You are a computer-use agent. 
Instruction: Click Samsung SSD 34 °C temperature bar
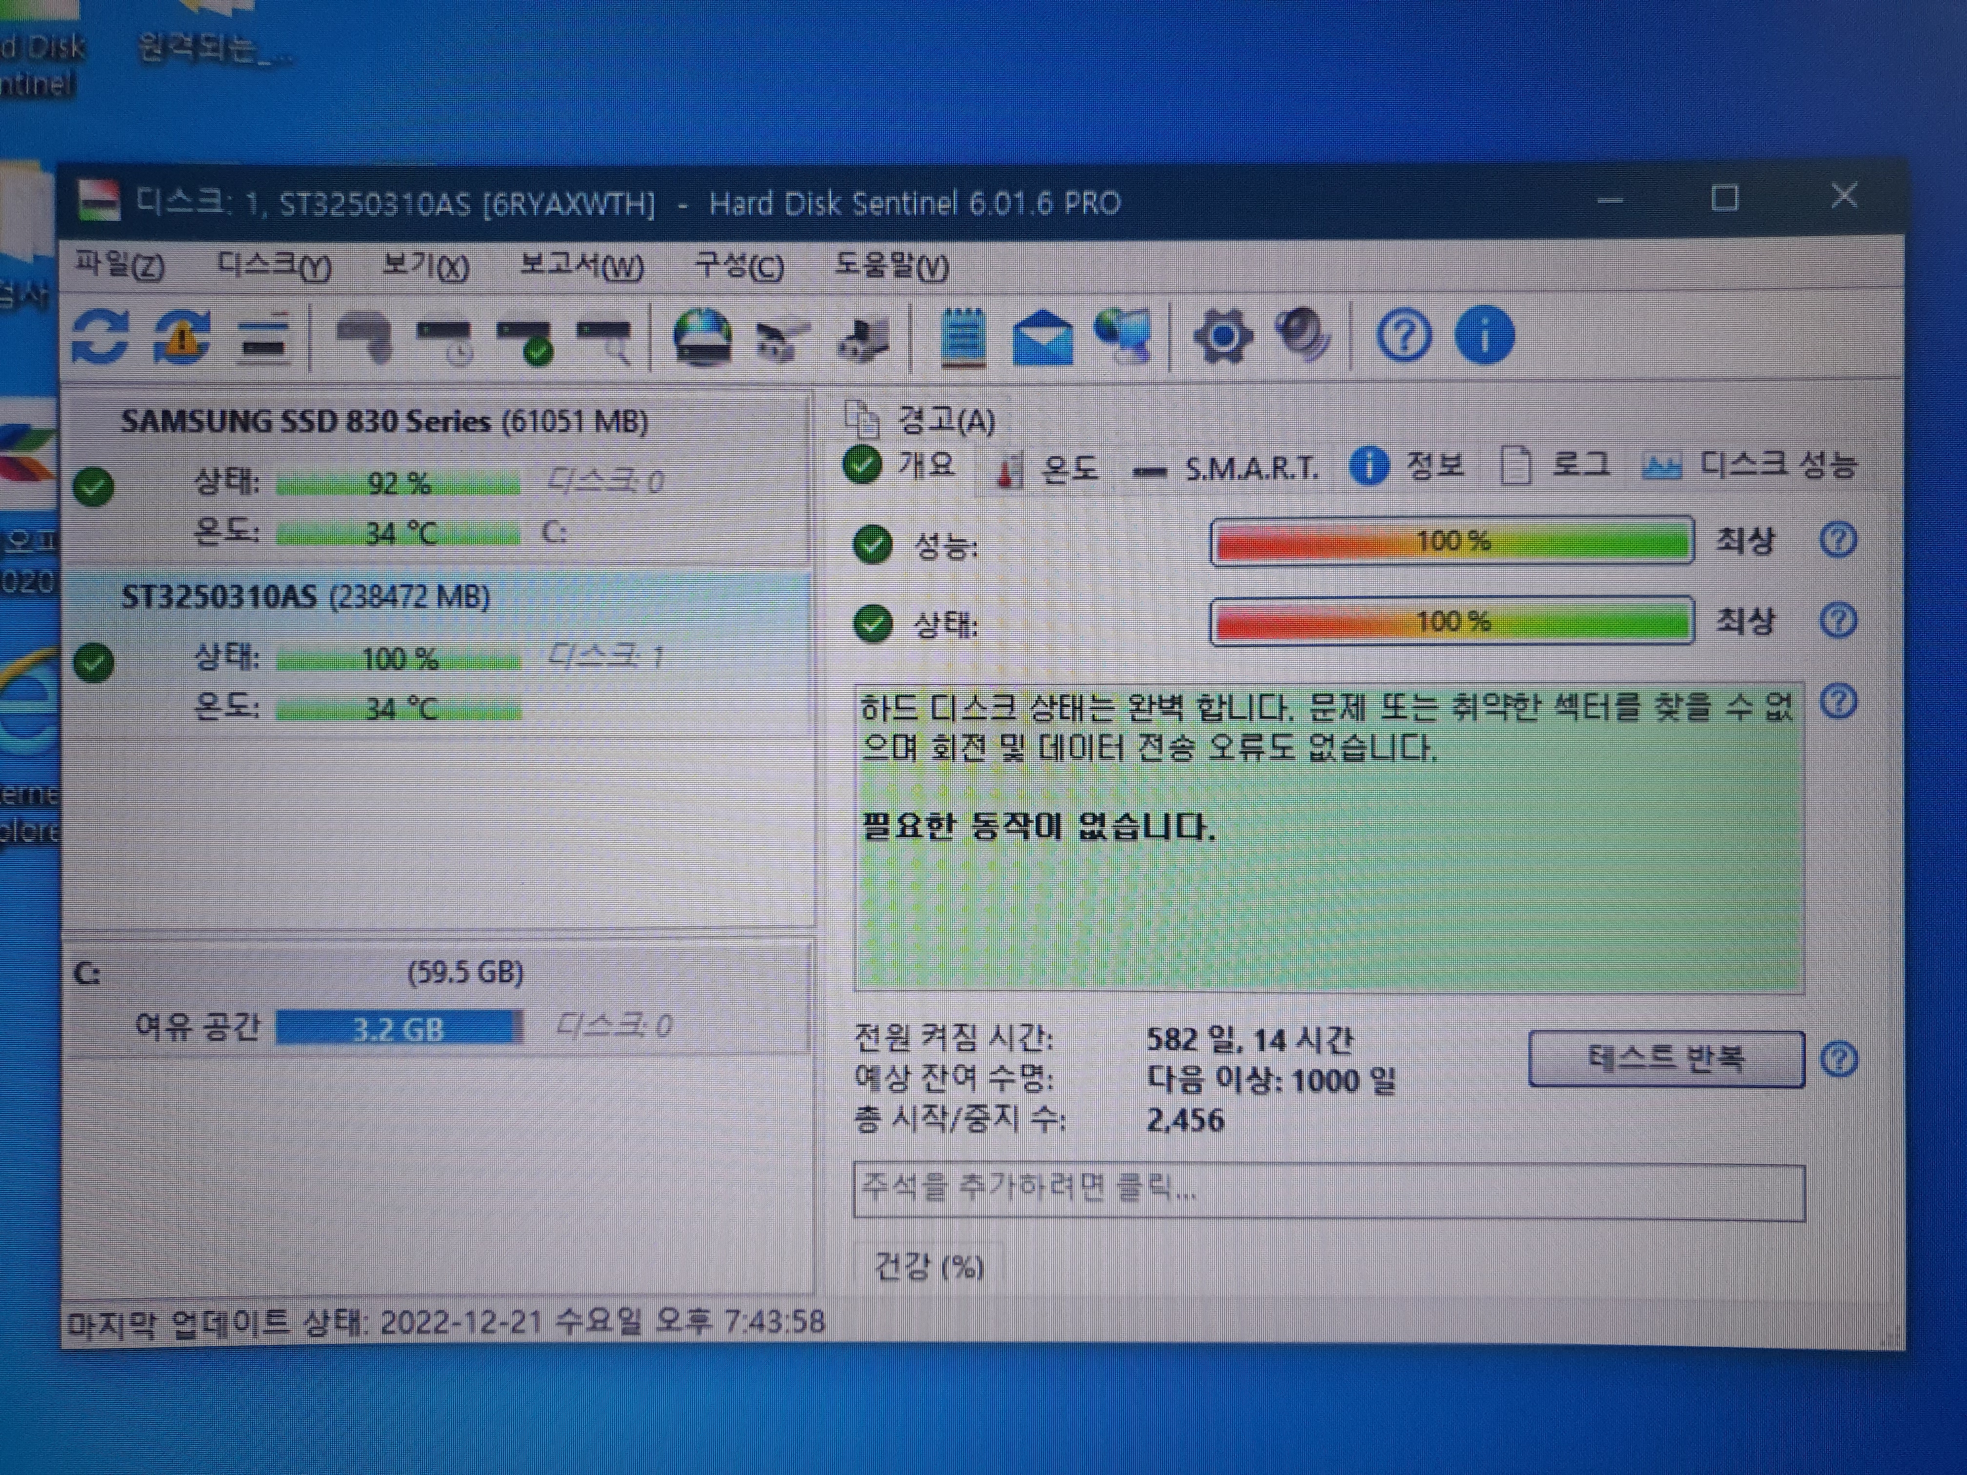point(399,534)
